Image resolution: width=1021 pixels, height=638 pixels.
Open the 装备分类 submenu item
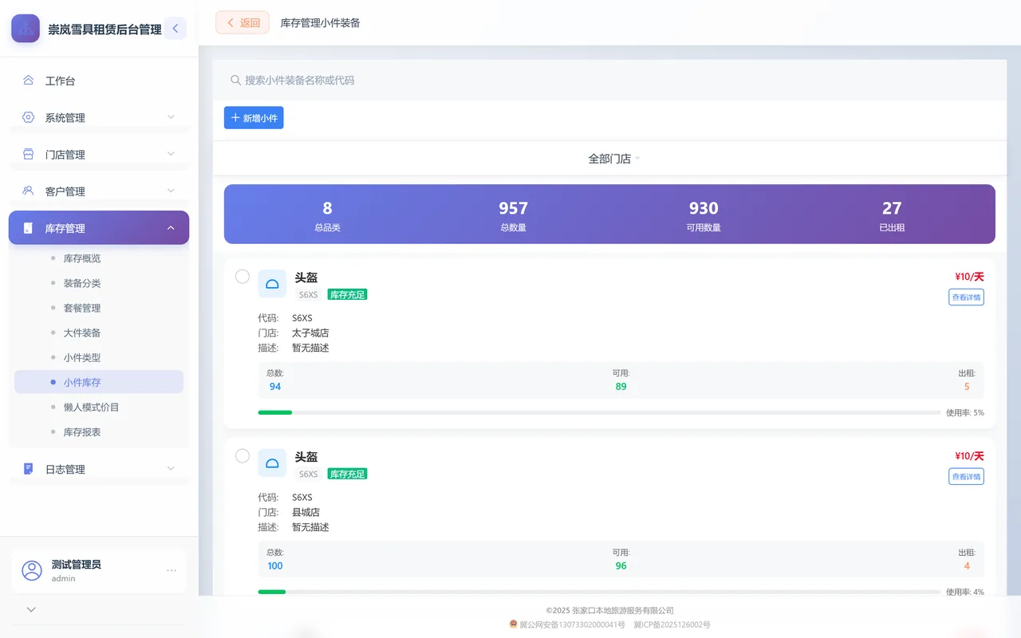(99, 283)
